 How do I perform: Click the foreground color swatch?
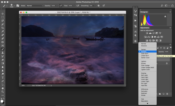[x=2, y=101]
